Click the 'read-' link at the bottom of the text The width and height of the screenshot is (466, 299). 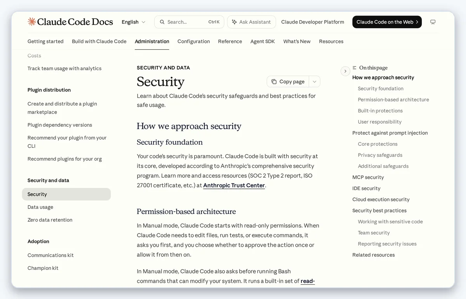tap(308, 281)
